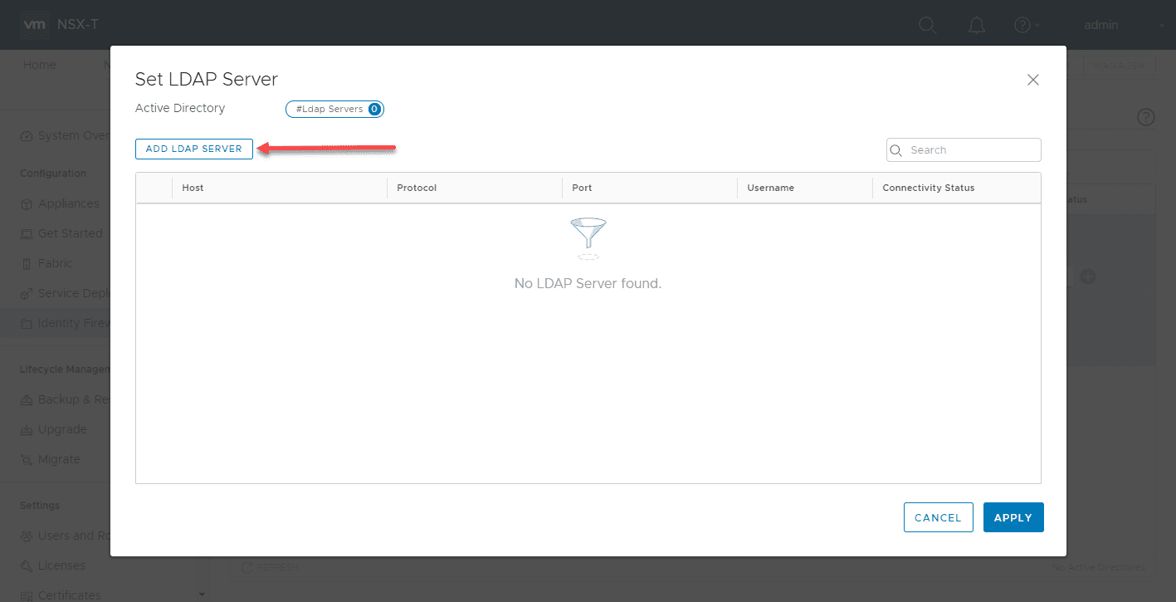Click the Users and Roles icon
The image size is (1176, 602).
click(x=25, y=536)
